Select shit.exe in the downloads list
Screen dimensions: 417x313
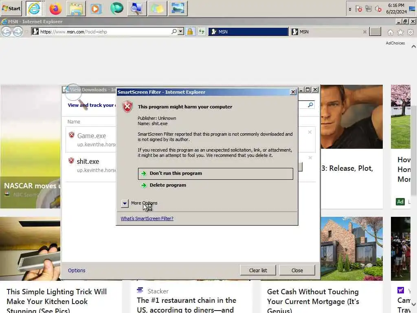[88, 161]
